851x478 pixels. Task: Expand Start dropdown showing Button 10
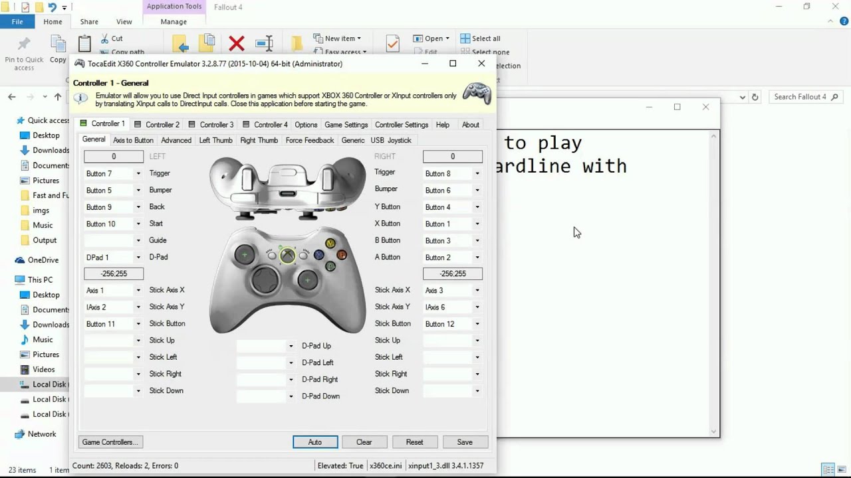click(x=138, y=224)
